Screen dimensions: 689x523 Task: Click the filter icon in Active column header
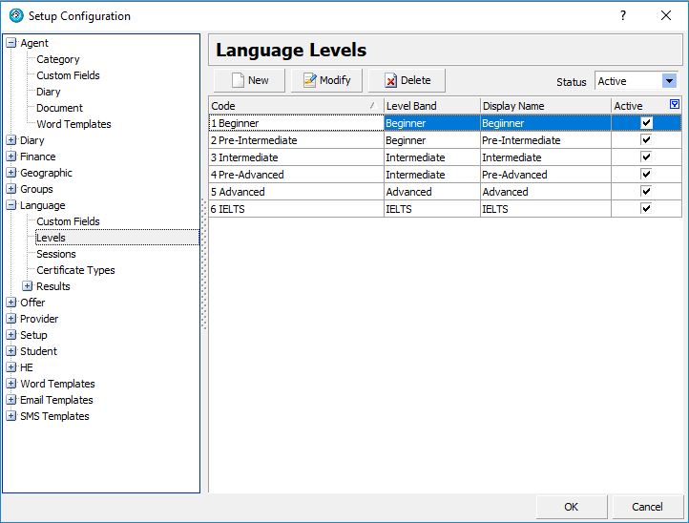coord(675,105)
